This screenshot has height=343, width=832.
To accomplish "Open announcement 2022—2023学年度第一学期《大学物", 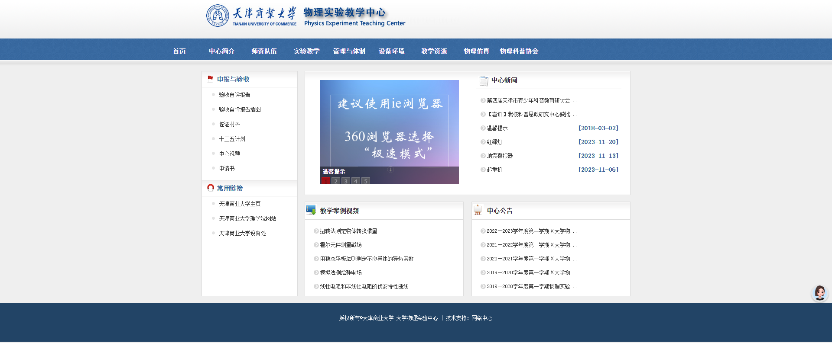I will point(531,231).
